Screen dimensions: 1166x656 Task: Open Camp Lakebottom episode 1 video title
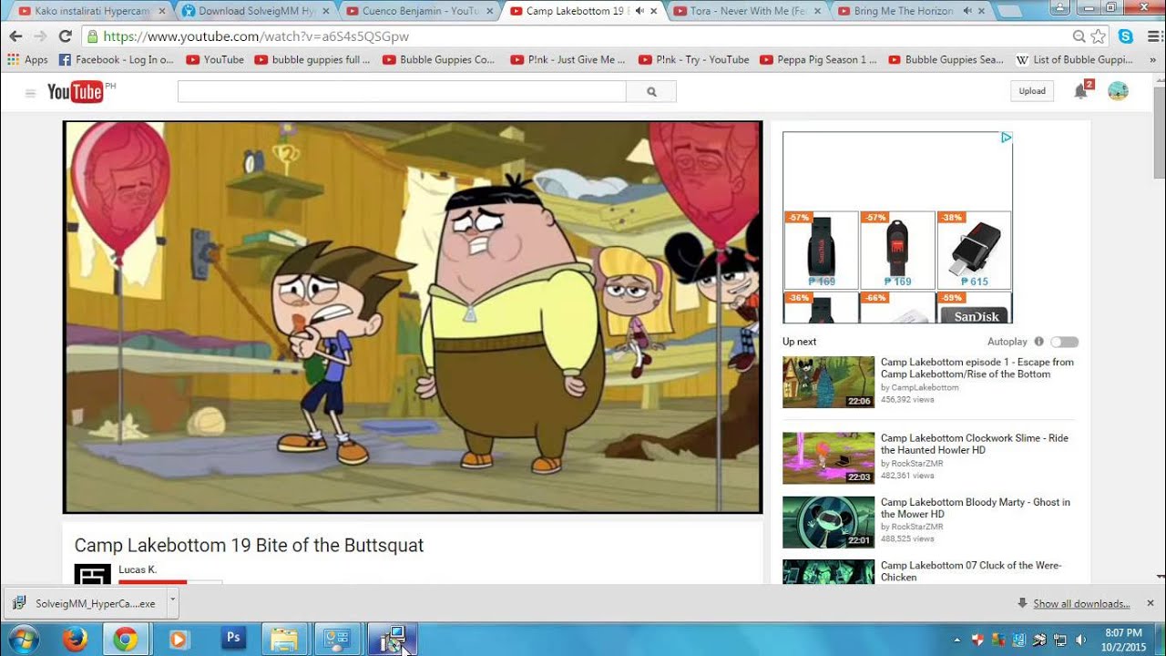tap(977, 368)
